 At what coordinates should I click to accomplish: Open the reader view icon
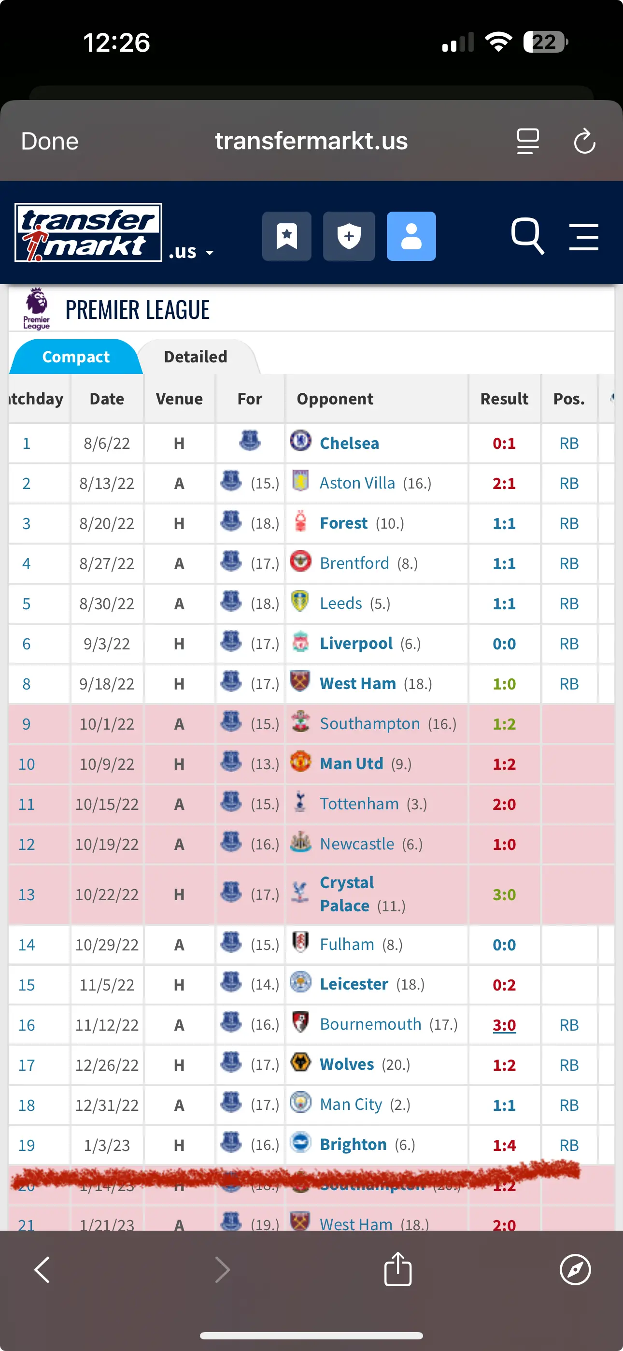click(x=527, y=141)
